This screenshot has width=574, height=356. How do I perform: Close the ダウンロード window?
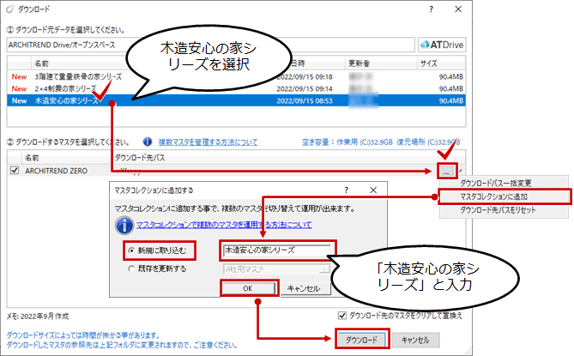(458, 9)
